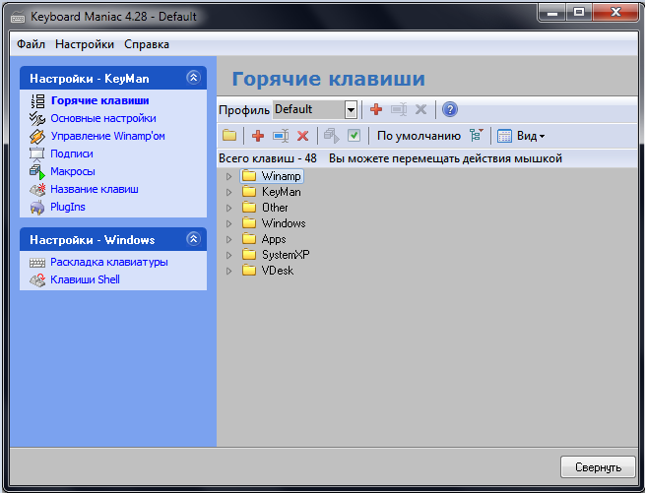Select the KeyMan tree folder

tap(272, 192)
